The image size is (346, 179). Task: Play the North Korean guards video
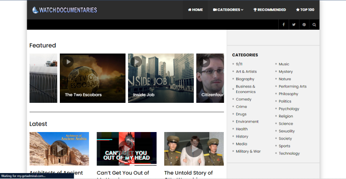(x=194, y=149)
